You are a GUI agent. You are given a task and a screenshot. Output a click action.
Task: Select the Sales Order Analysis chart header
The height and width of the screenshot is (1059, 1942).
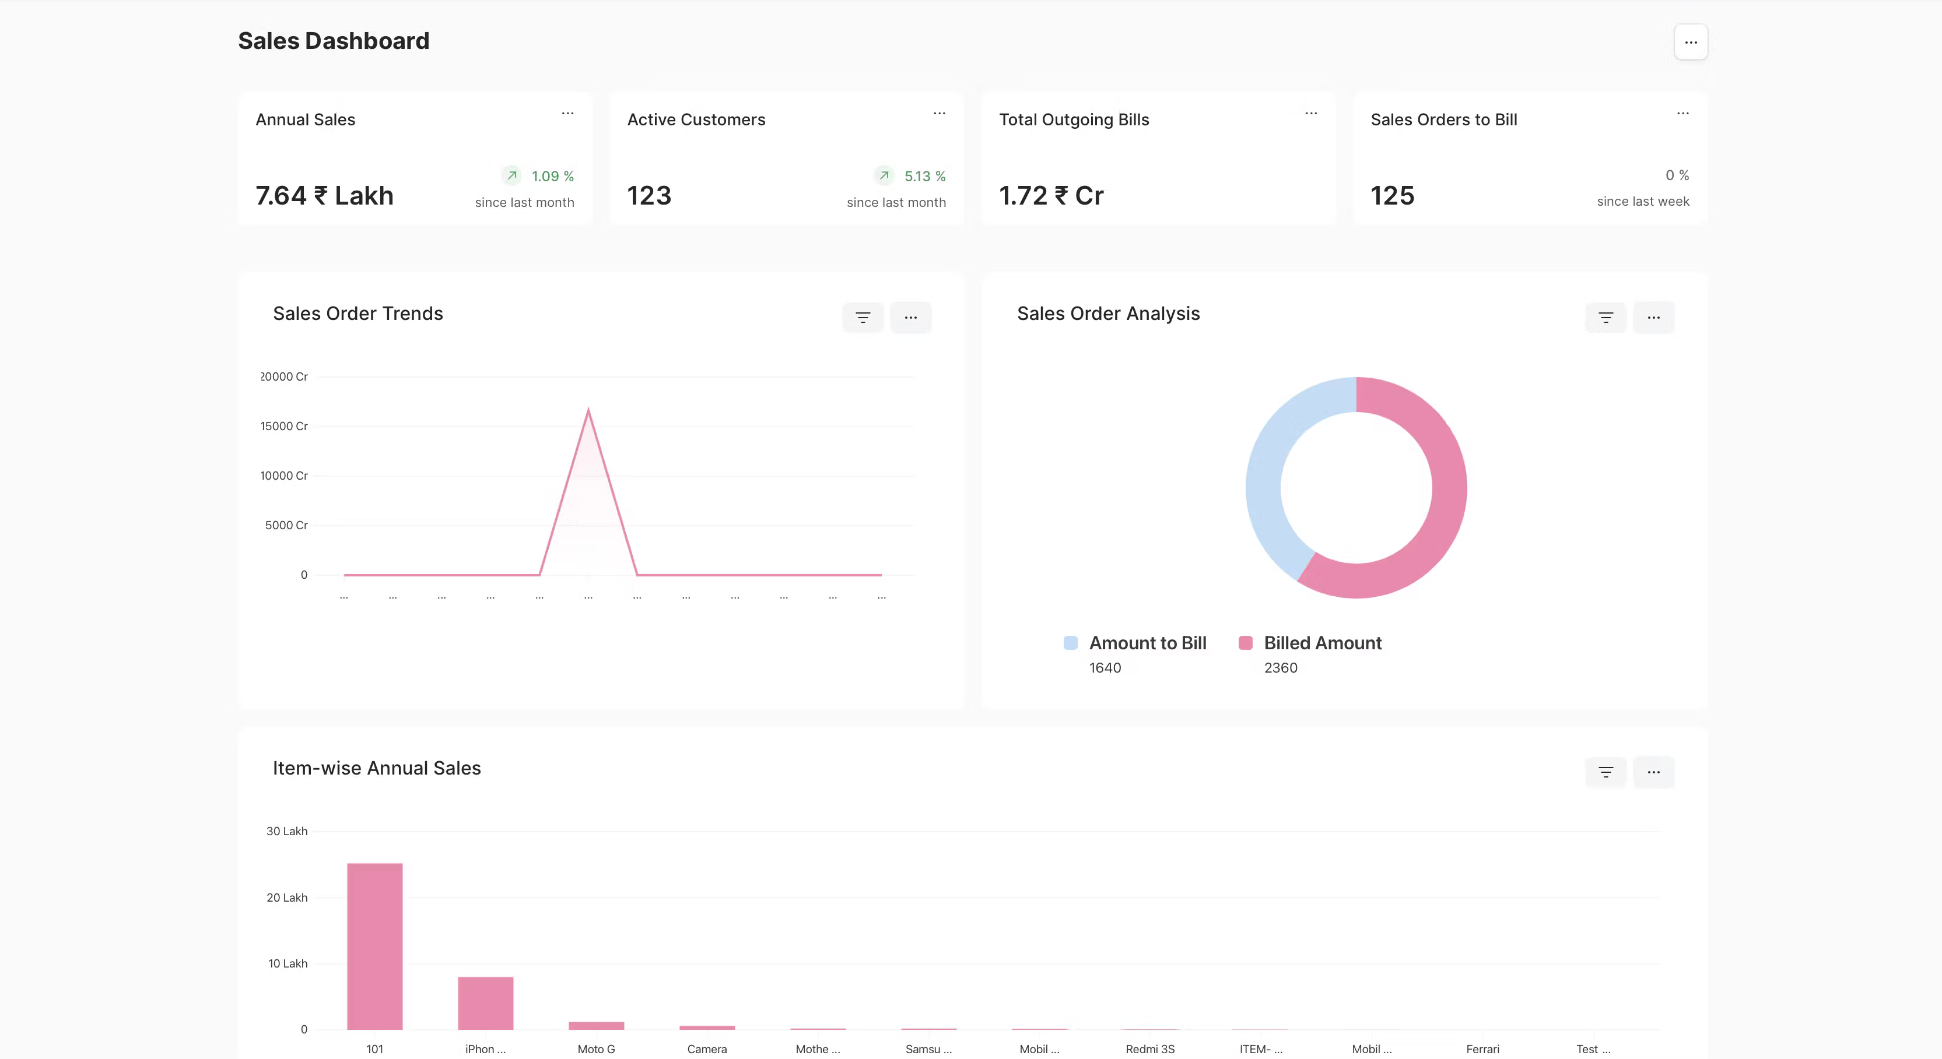tap(1107, 314)
